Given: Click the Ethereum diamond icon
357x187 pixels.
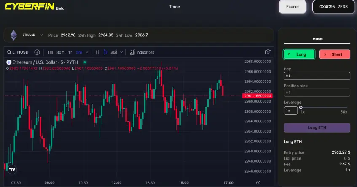Looking at the screenshot, I should pos(13,35).
